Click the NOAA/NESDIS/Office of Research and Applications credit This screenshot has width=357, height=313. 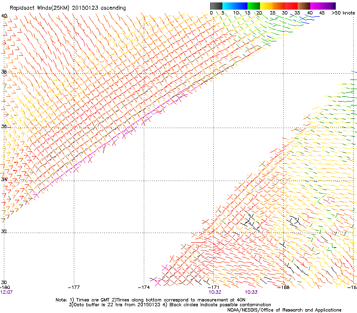284,310
